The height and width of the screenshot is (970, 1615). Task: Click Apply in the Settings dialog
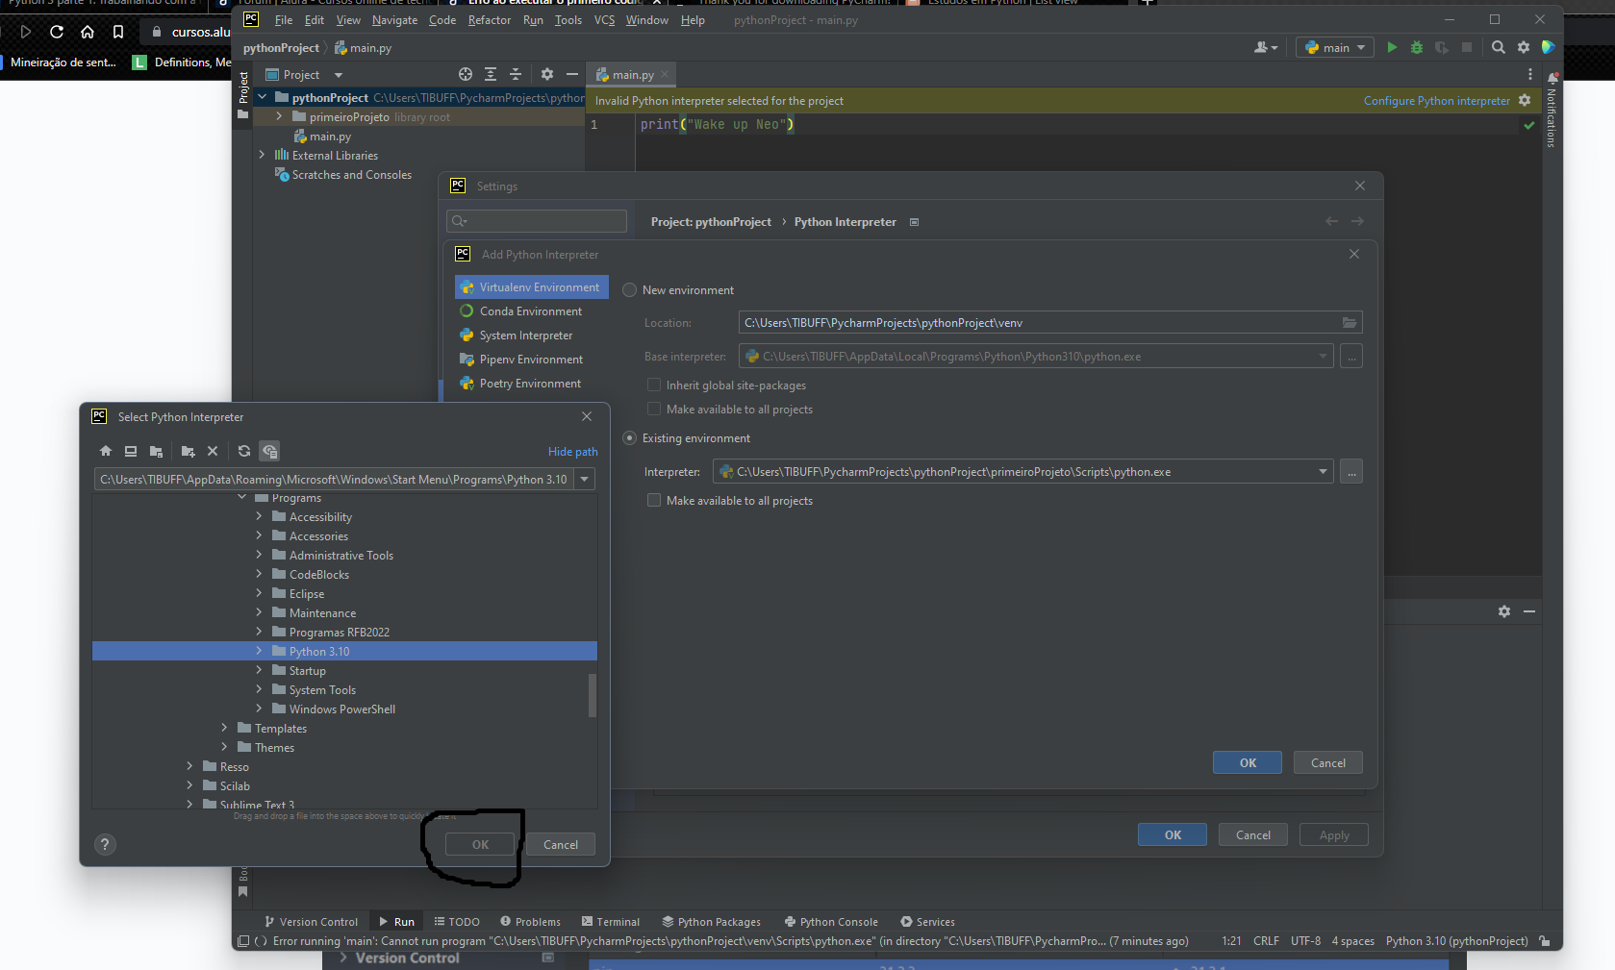click(1334, 834)
